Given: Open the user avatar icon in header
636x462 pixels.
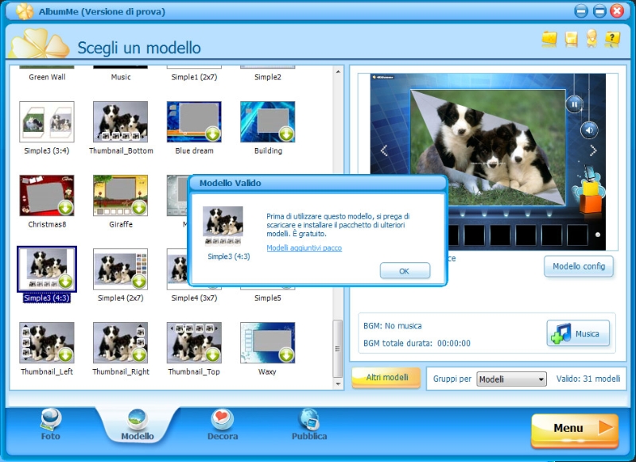Looking at the screenshot, I should 591,38.
